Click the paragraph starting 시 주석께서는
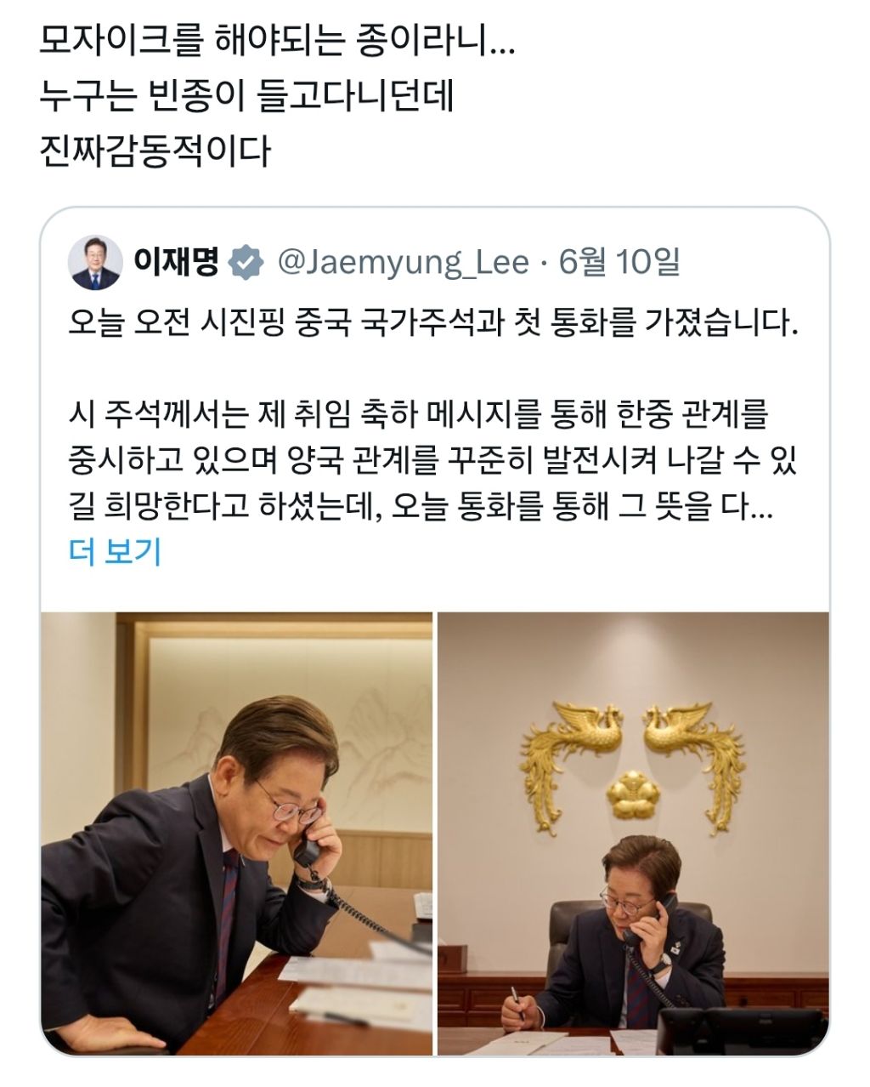Screen dimensions: 870x1087 434,462
